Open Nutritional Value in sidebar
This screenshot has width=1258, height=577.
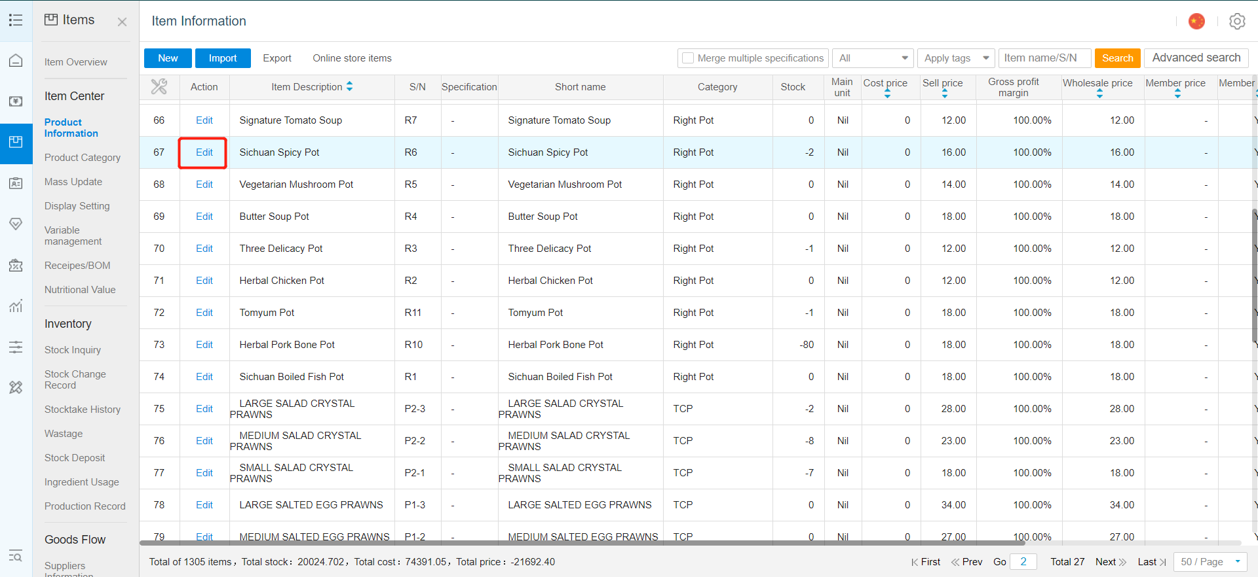[x=80, y=290]
